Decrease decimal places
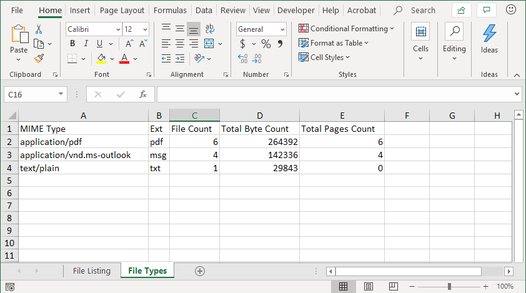The height and width of the screenshot is (293, 526). (x=257, y=59)
